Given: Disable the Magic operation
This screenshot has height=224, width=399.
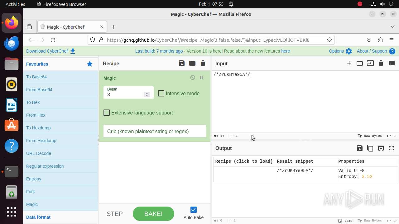Looking at the screenshot, I should tap(193, 77).
